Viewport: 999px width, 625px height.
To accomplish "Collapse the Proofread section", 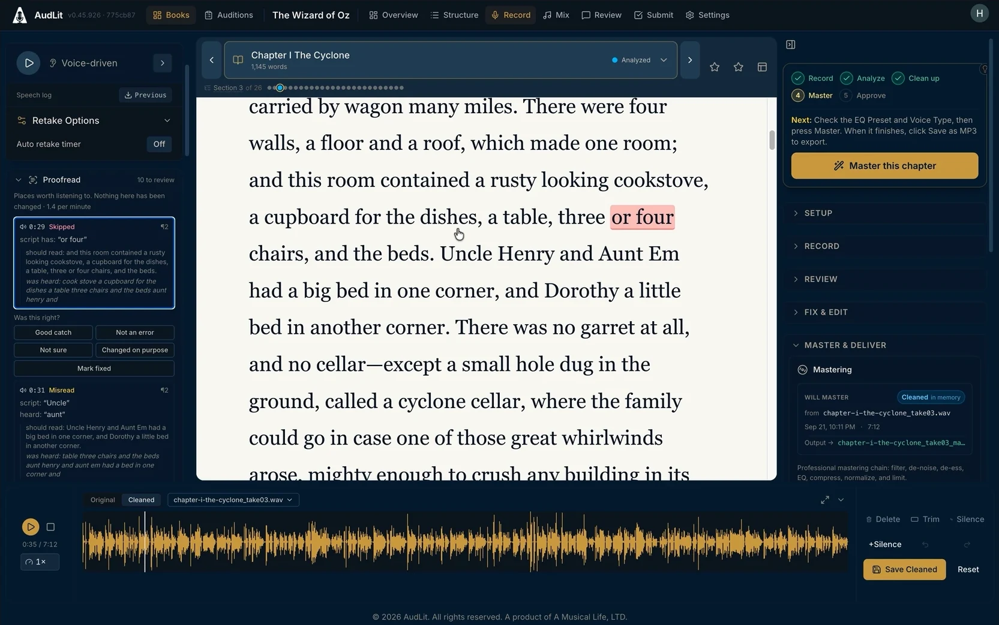I will [x=18, y=180].
